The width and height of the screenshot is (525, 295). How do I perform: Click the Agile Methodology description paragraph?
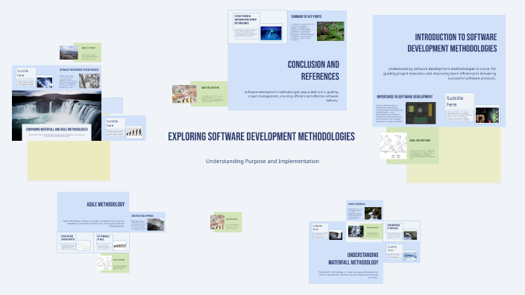pos(93,223)
